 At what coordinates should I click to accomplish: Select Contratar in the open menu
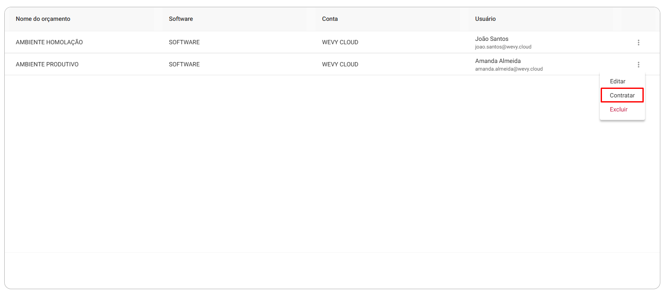pyautogui.click(x=622, y=95)
